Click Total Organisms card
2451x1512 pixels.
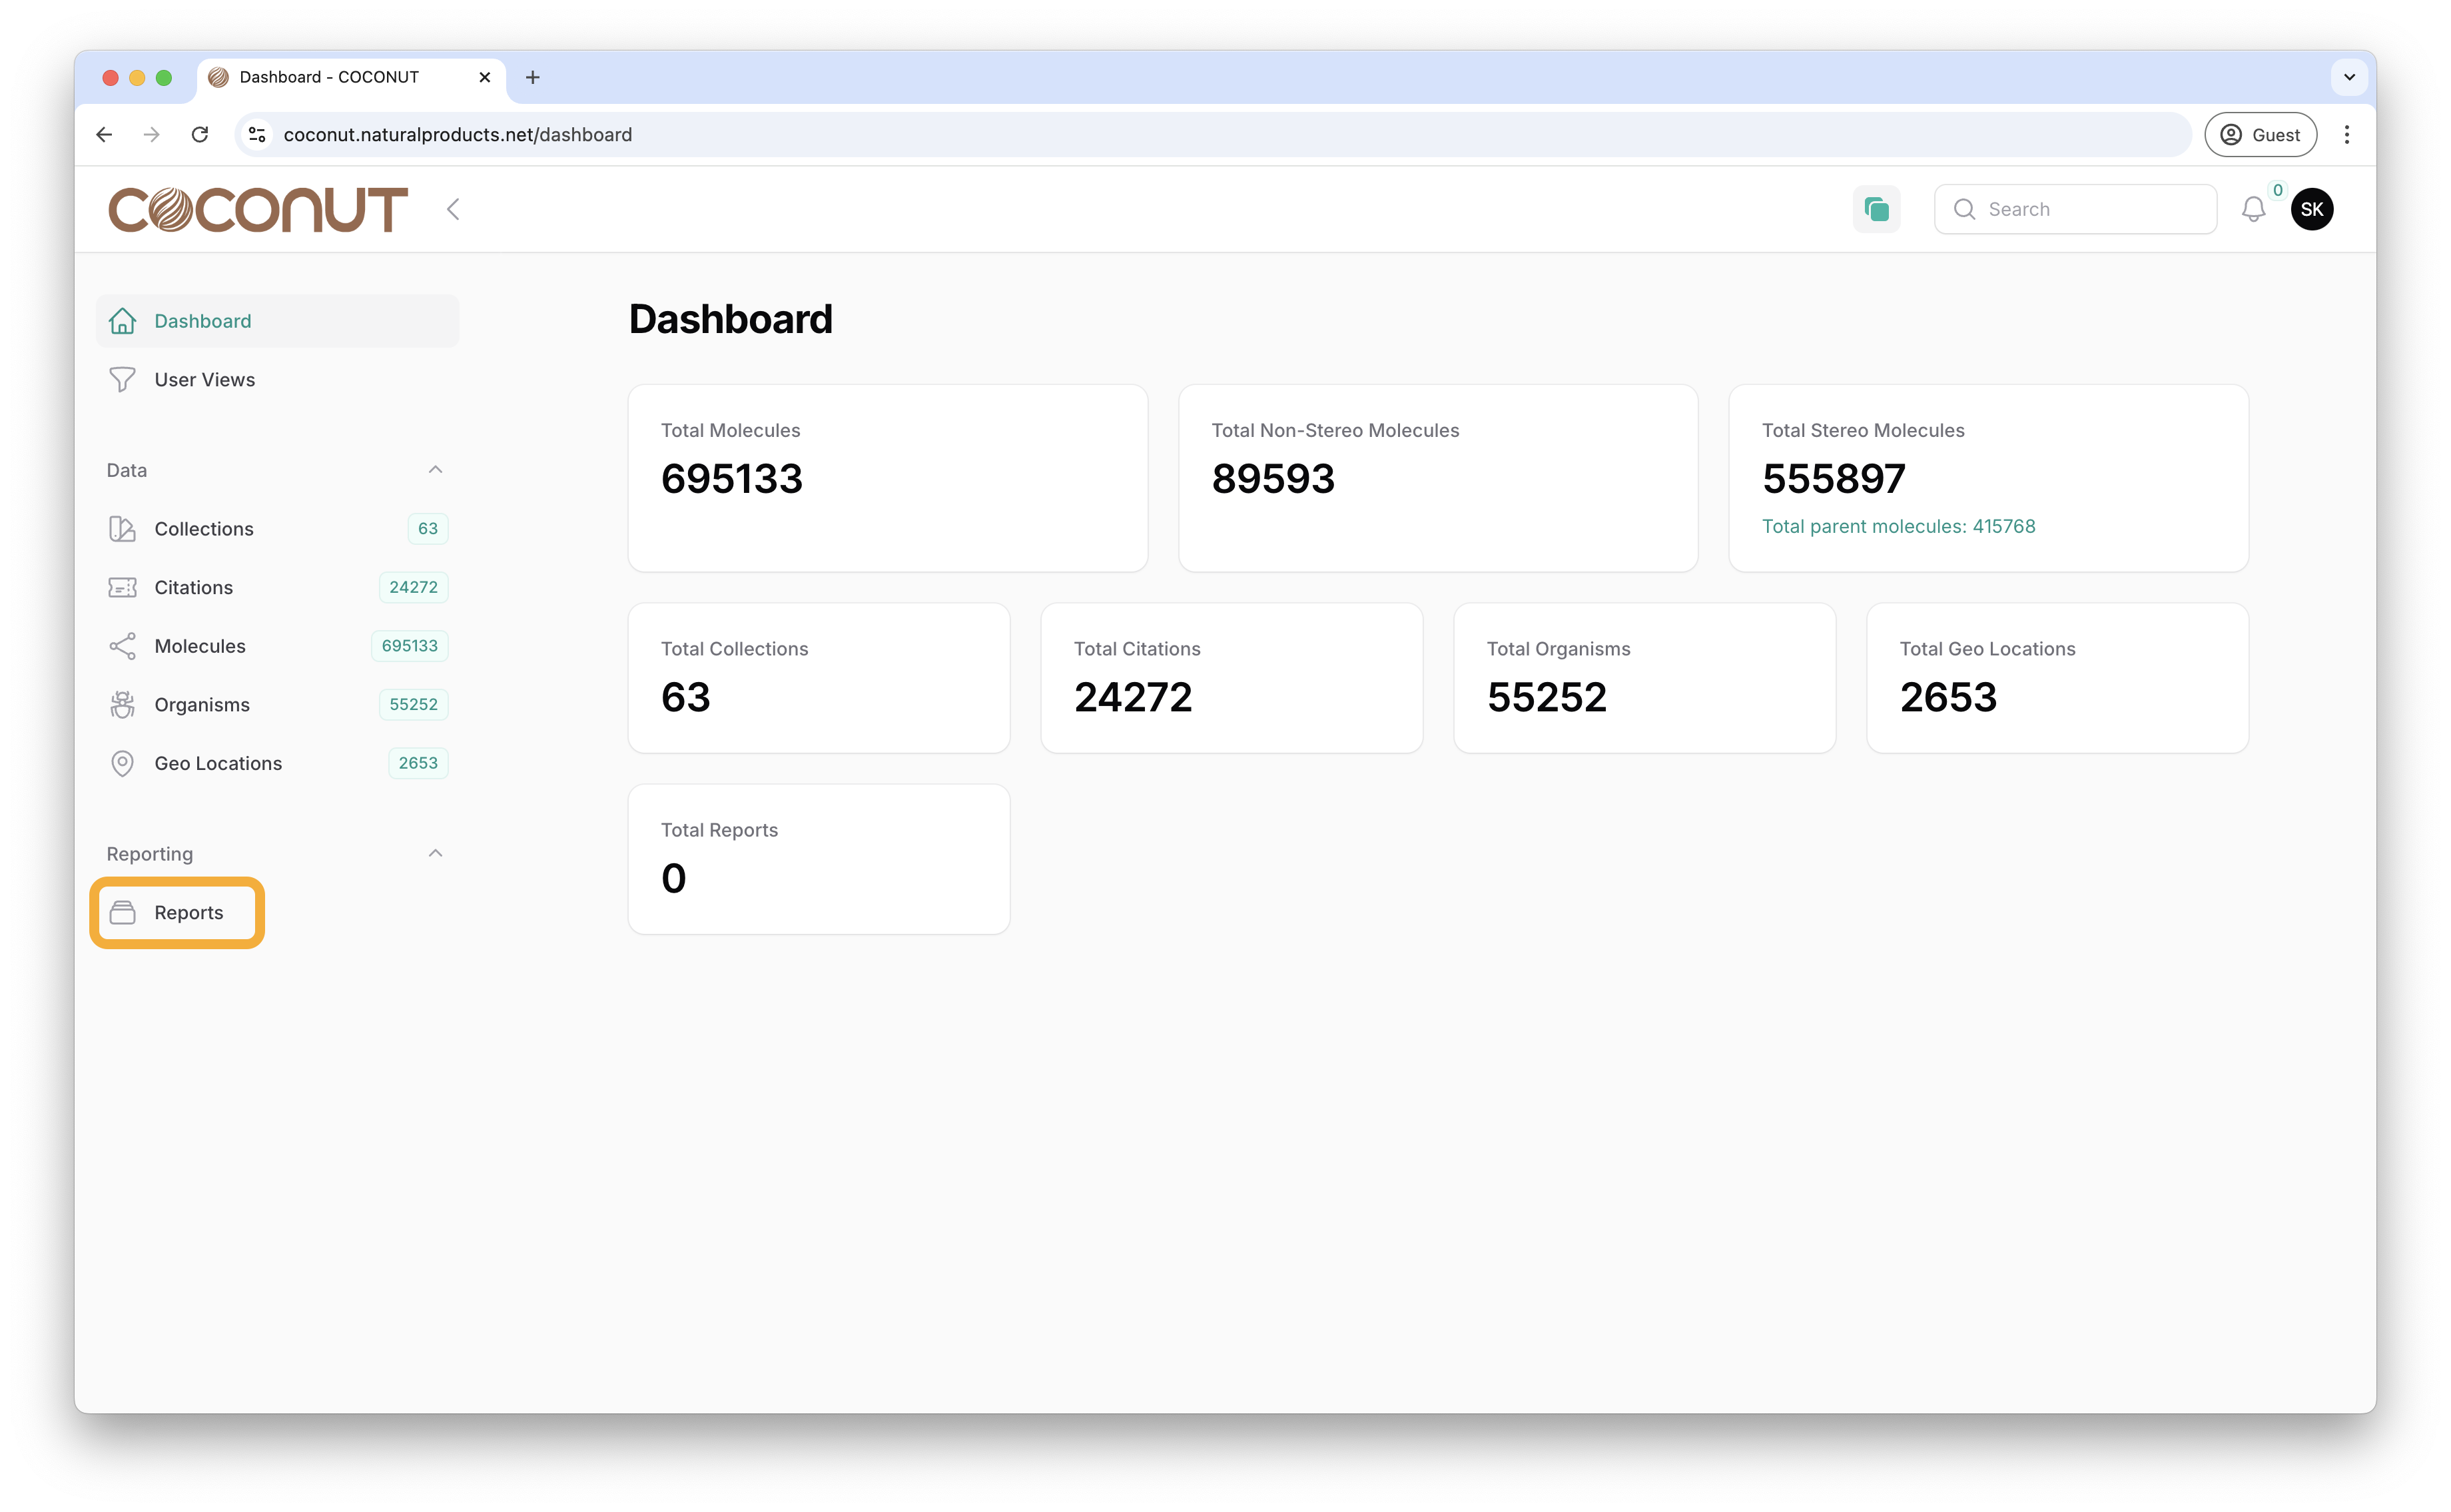pyautogui.click(x=1644, y=678)
